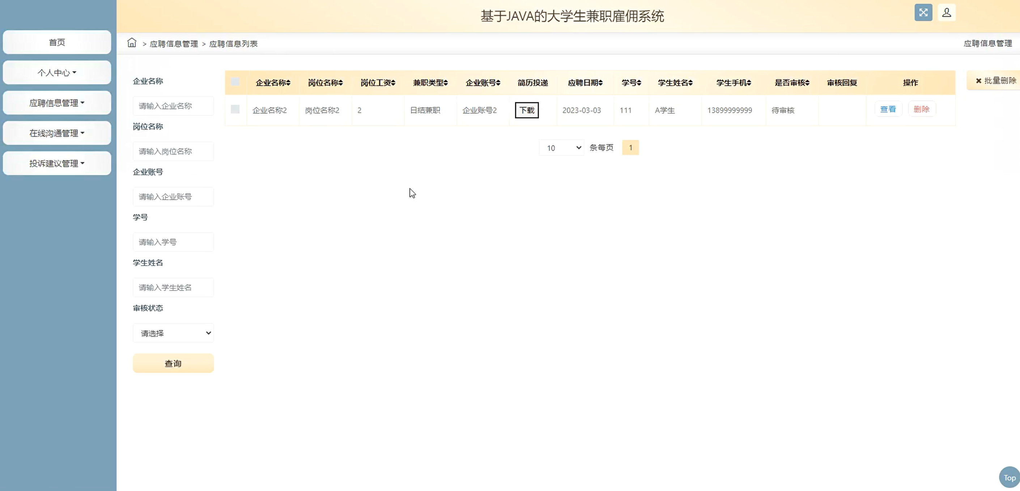Focus the 请输入企业账号 input field
Viewport: 1020px width, 491px height.
pyautogui.click(x=173, y=196)
